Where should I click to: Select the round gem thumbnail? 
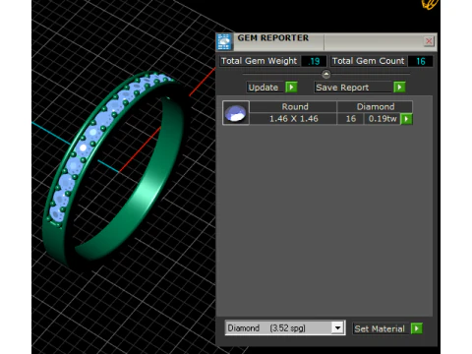pos(236,113)
